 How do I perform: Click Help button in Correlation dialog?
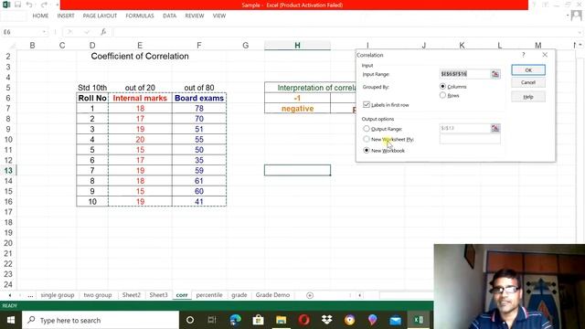point(528,97)
